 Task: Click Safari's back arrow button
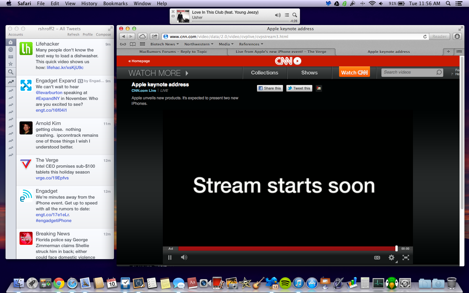pyautogui.click(x=123, y=36)
